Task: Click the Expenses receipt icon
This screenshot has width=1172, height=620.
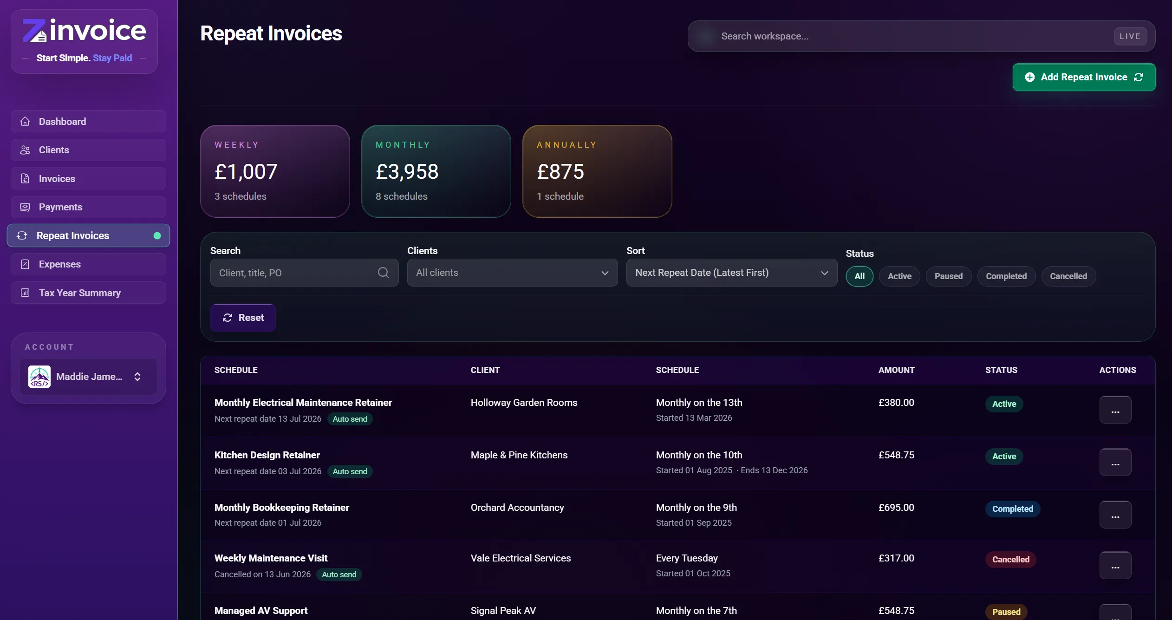Action: 25,264
